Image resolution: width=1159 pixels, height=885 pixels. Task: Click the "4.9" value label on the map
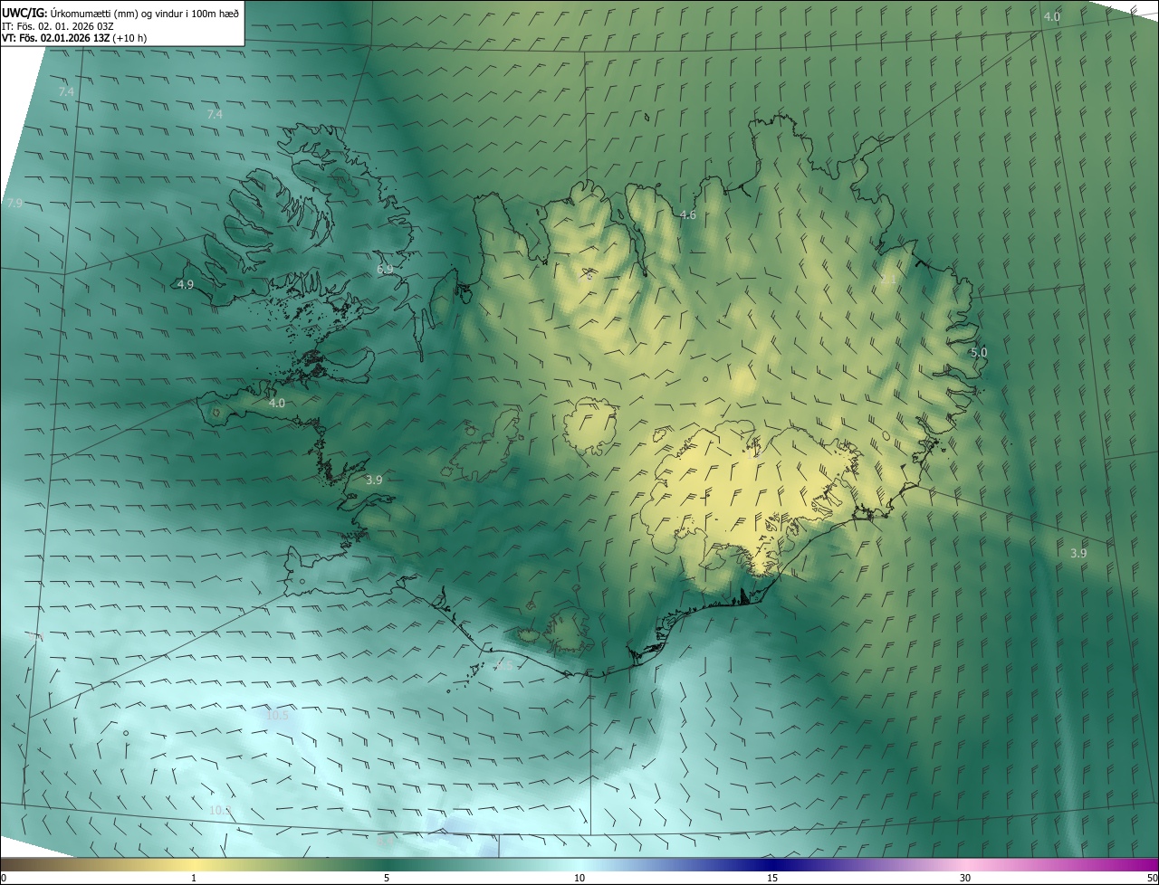[185, 284]
